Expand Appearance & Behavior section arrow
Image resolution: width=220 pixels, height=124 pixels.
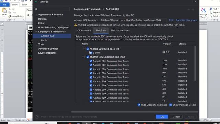(x=36, y=14)
